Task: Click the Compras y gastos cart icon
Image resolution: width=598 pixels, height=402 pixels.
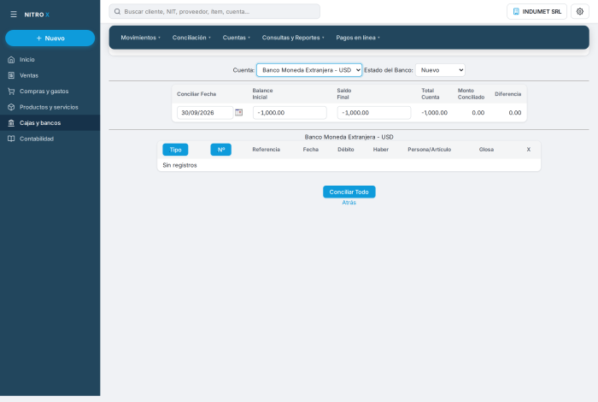Action: [11, 92]
